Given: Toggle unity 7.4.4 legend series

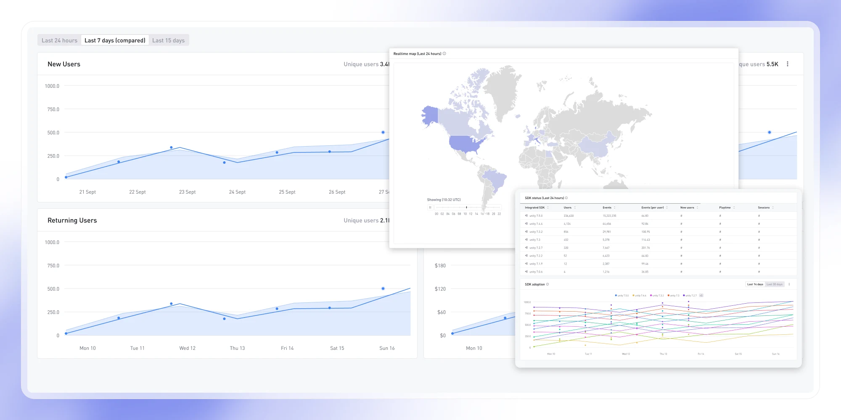Looking at the screenshot, I should coord(640,295).
